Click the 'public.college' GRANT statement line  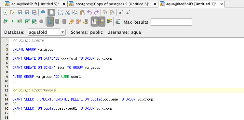point(83,99)
